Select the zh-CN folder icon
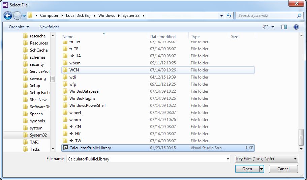Viewport: 307px width, 180px height. click(x=65, y=127)
